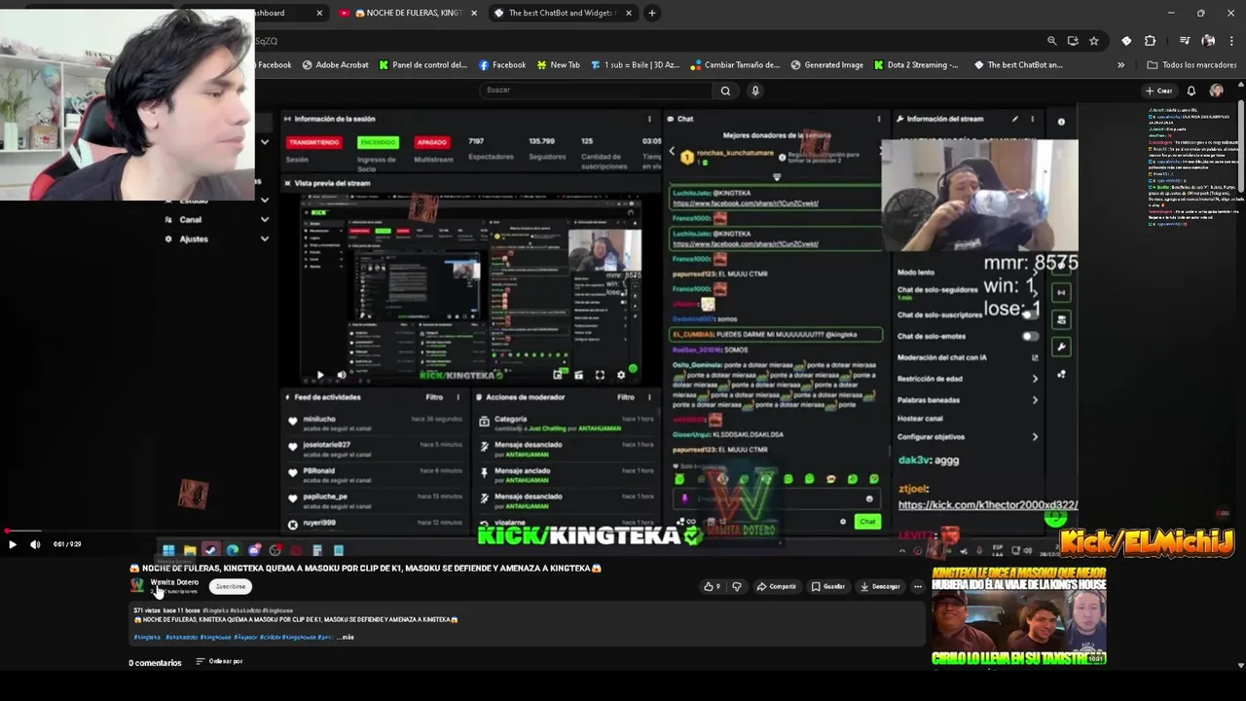The width and height of the screenshot is (1246, 701).
Task: Close the NOCHE DE FULERAS tab
Action: click(474, 13)
